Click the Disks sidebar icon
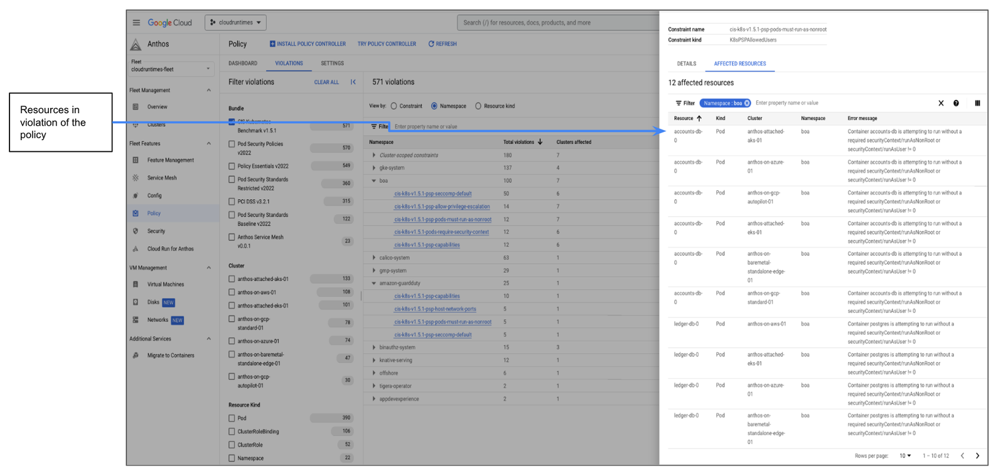 (x=136, y=302)
